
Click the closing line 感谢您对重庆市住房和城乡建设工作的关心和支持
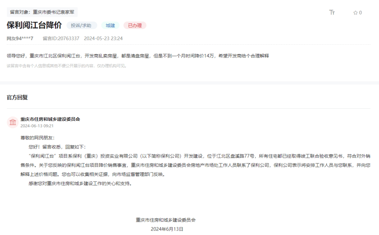tap(80, 184)
